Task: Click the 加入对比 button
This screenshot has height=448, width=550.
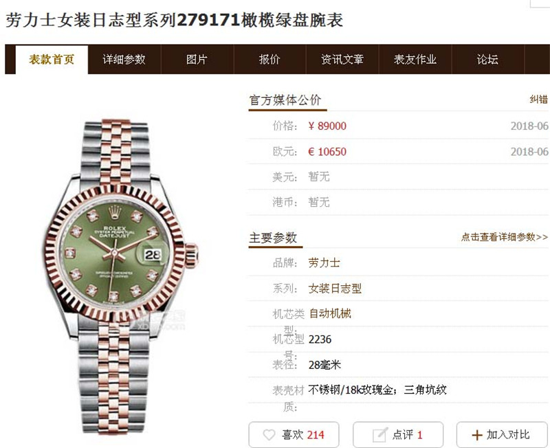Action: coord(503,435)
